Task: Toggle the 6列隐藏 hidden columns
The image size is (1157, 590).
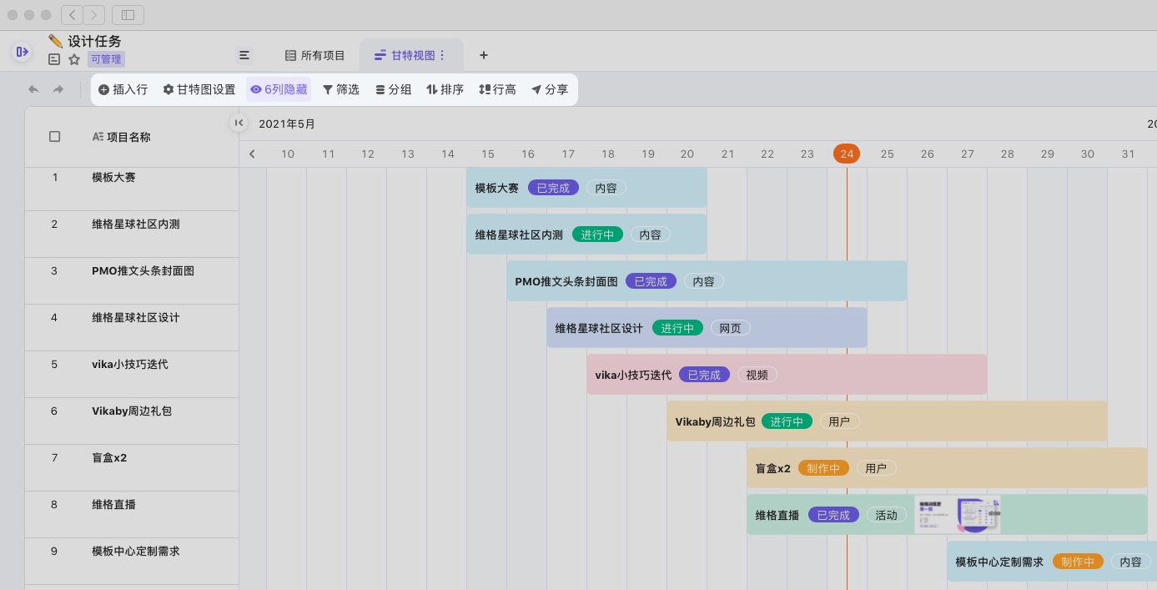Action: [279, 89]
